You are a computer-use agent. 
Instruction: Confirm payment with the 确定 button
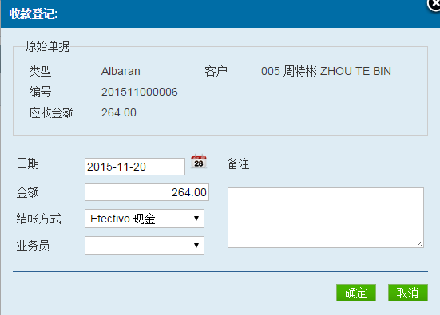coord(356,293)
